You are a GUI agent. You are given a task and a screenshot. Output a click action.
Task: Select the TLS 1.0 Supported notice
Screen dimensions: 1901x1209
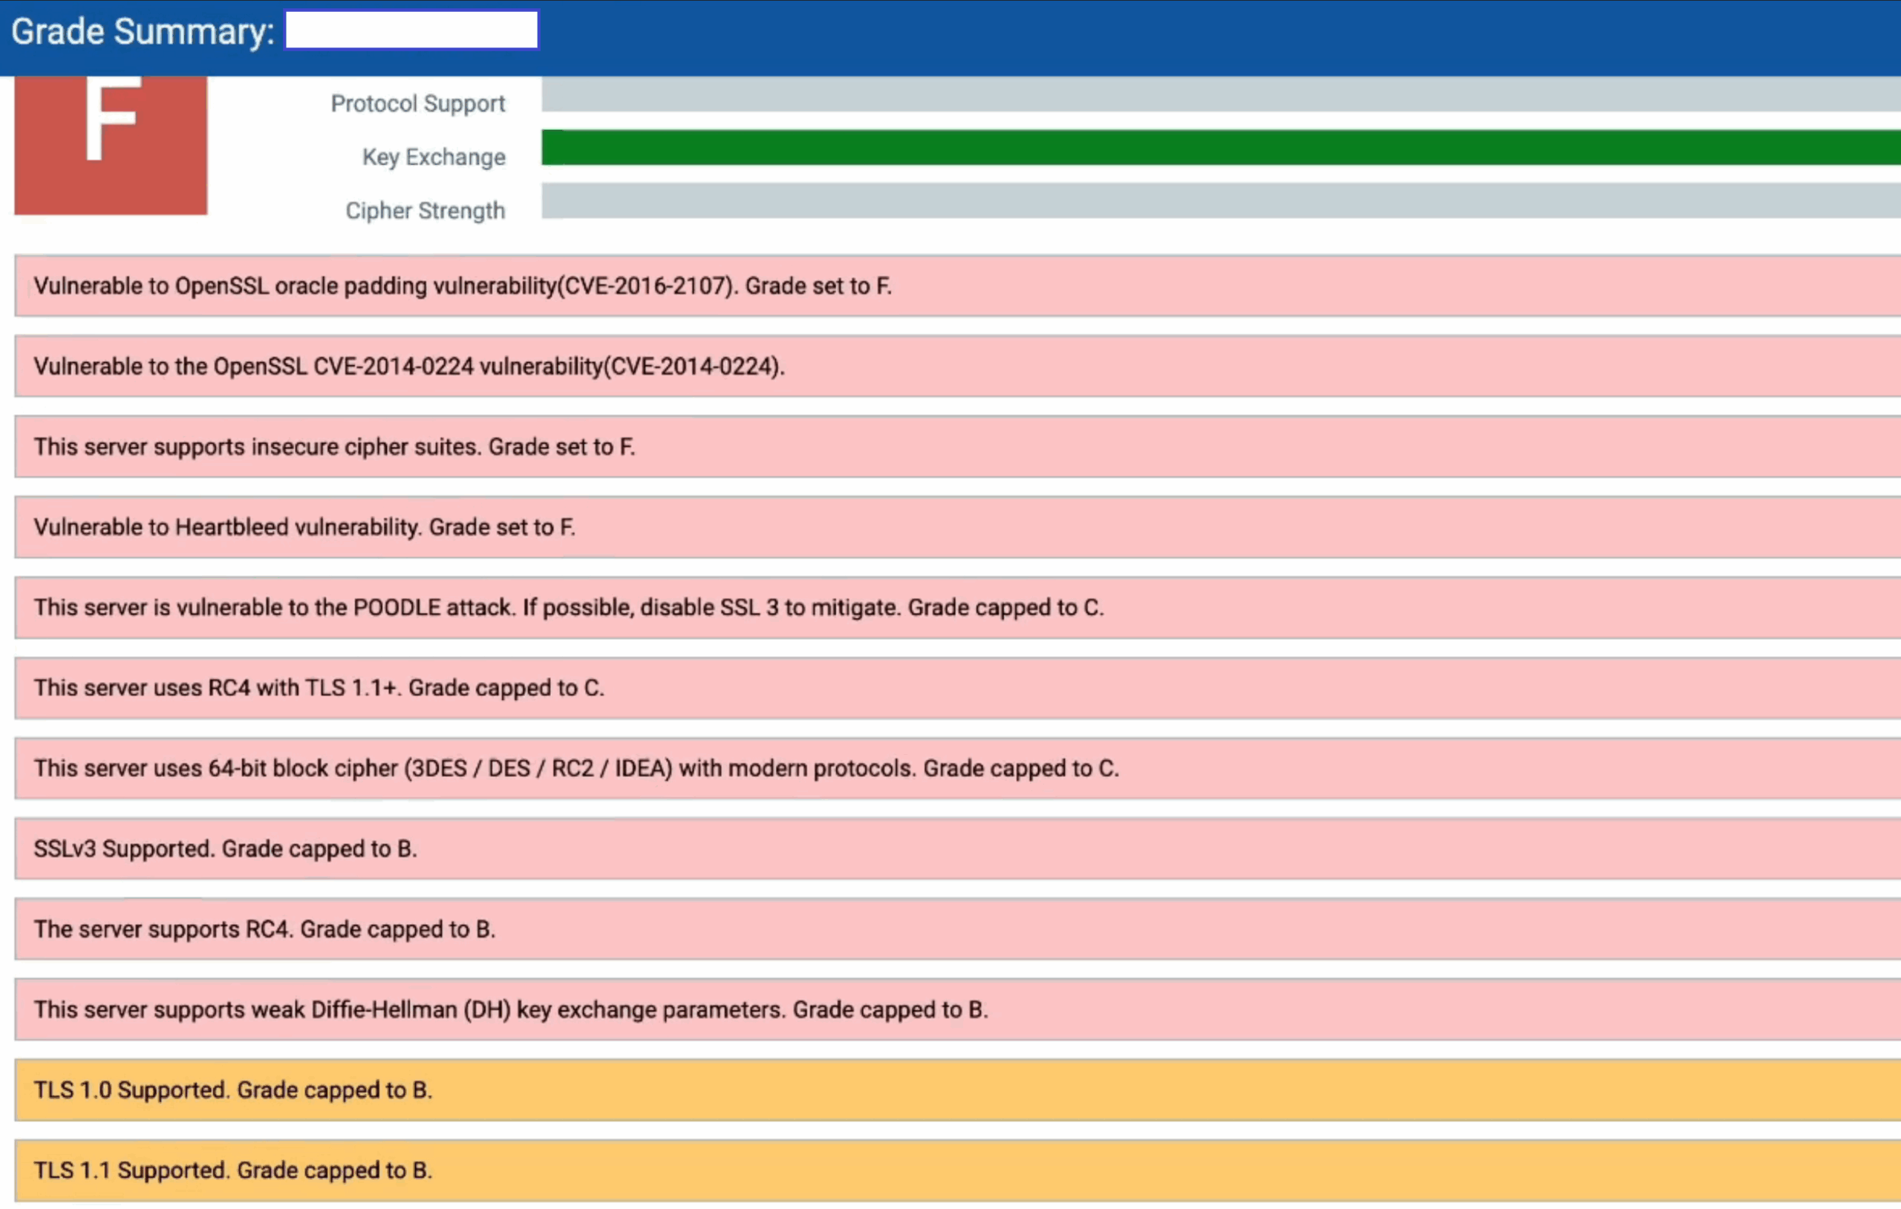[958, 1091]
